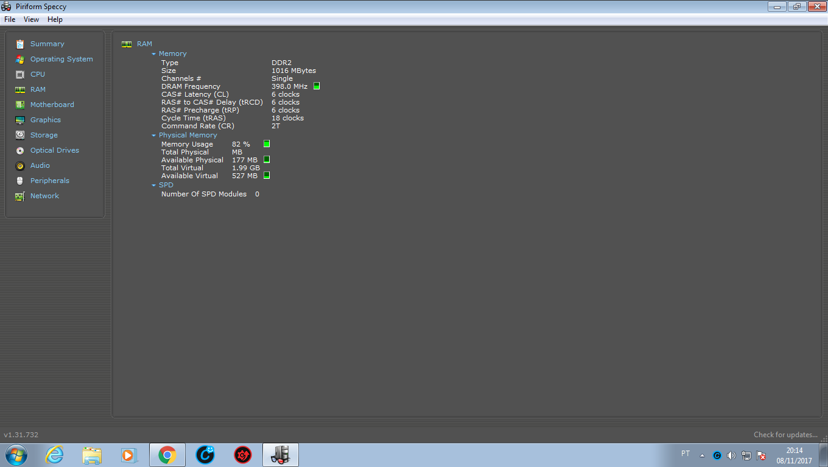The height and width of the screenshot is (467, 828).
Task: Click the Speccy title bar application icon
Action: coord(7,7)
